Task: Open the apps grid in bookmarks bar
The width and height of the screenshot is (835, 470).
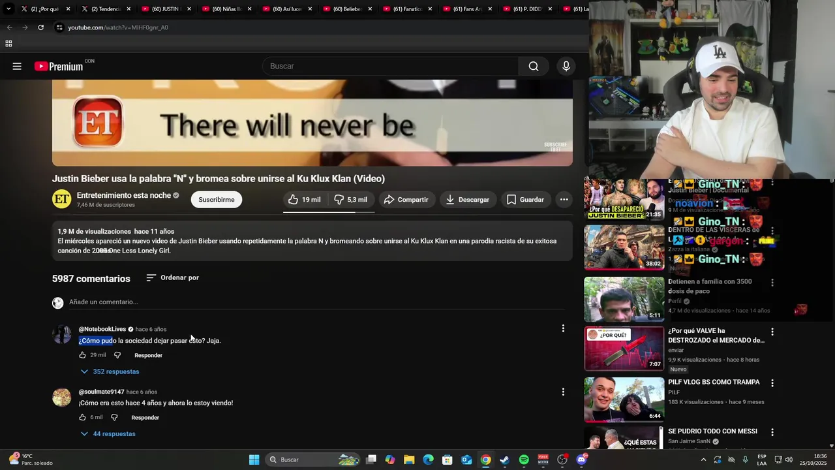Action: pyautogui.click(x=8, y=44)
